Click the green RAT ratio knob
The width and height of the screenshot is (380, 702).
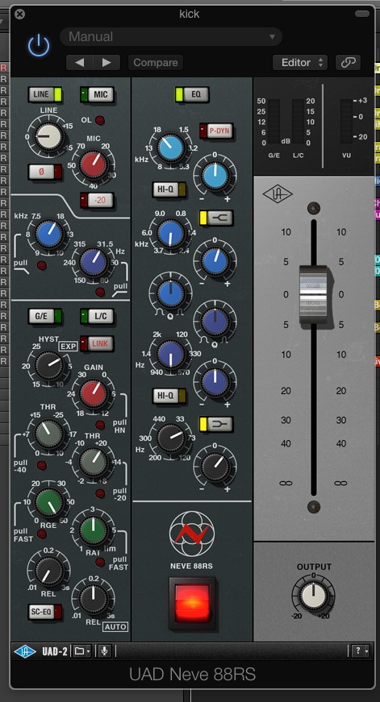tap(94, 530)
